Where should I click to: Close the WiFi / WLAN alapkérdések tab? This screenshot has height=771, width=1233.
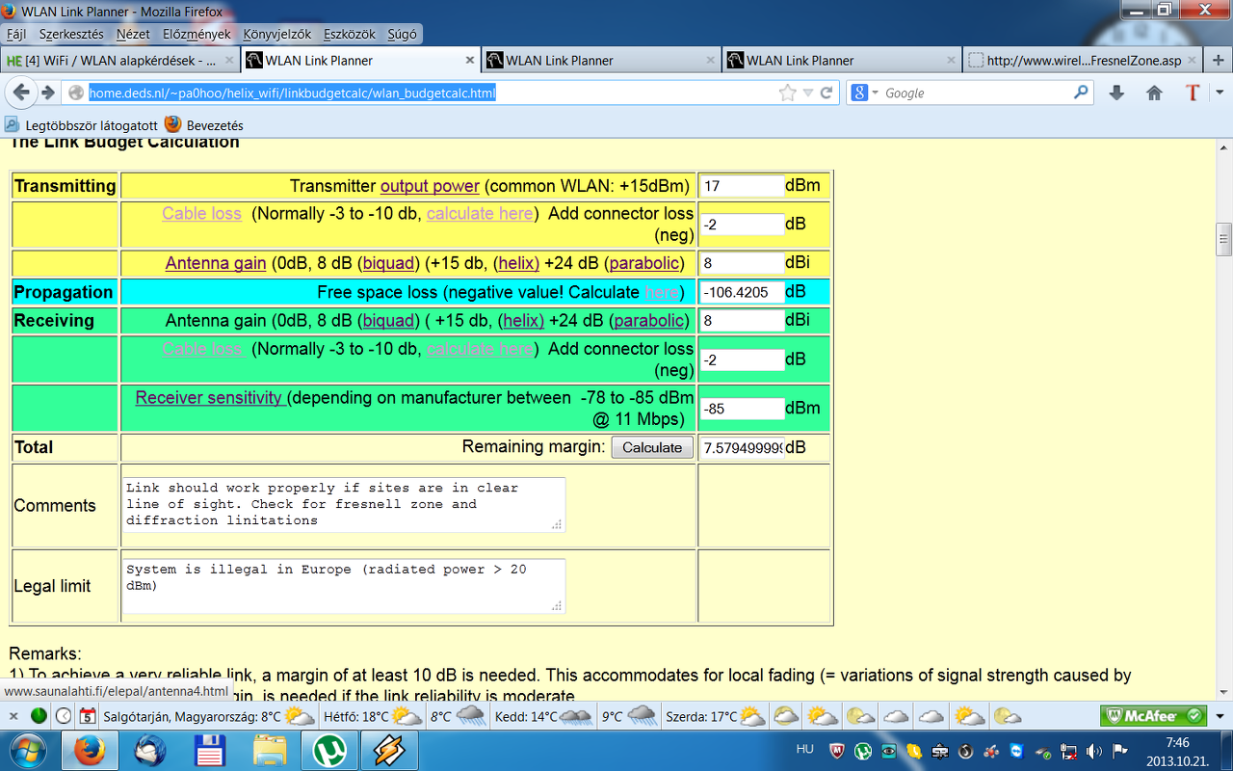point(229,60)
